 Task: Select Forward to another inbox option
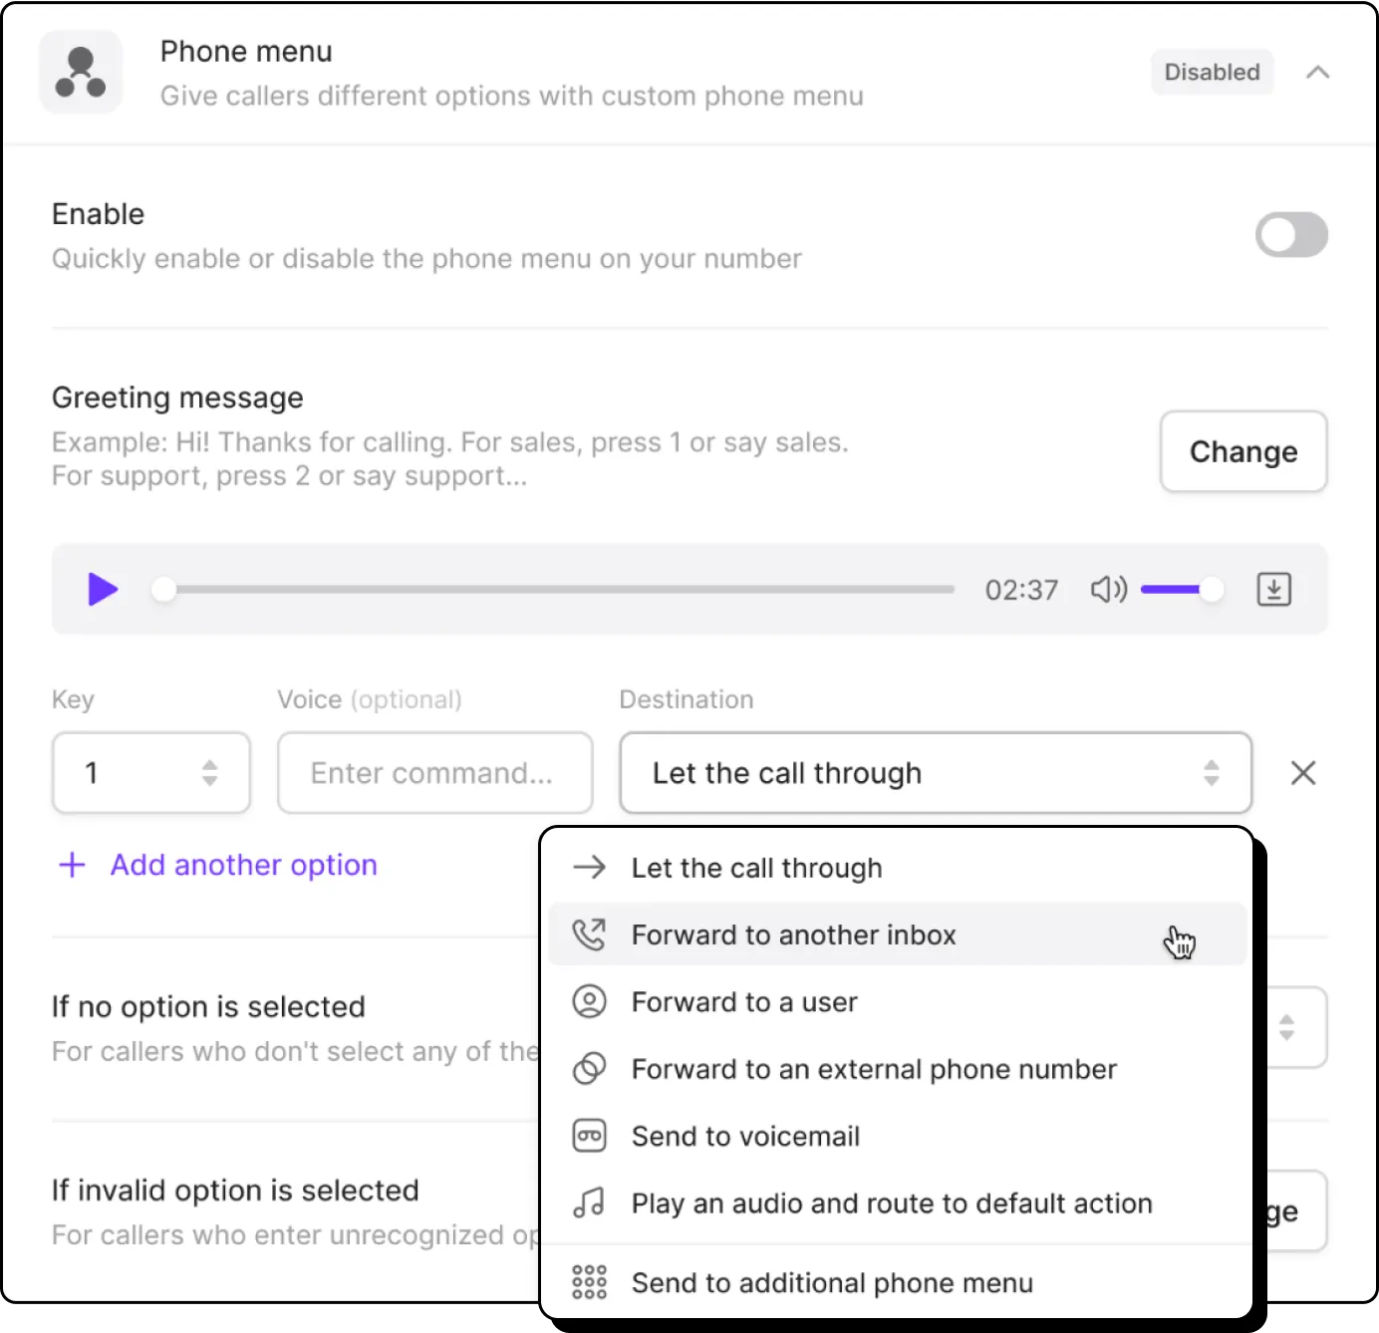(898, 934)
